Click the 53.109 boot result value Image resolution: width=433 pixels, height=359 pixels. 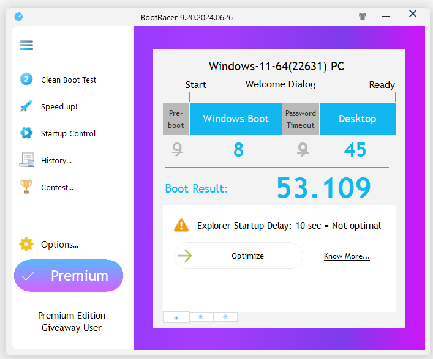click(323, 188)
